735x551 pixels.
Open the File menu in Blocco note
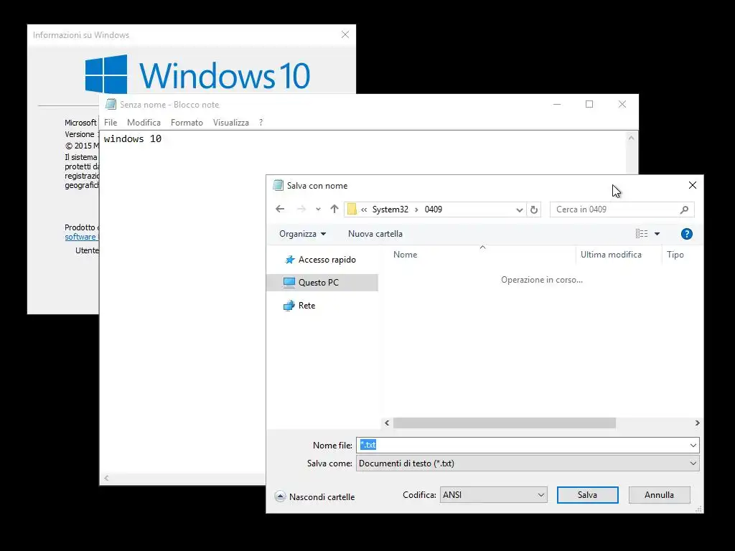[x=111, y=123]
